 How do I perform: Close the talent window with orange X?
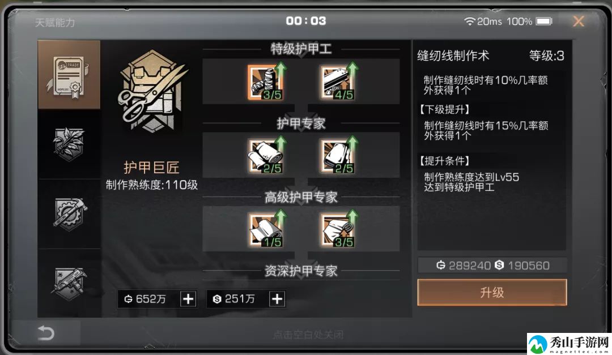pyautogui.click(x=579, y=21)
